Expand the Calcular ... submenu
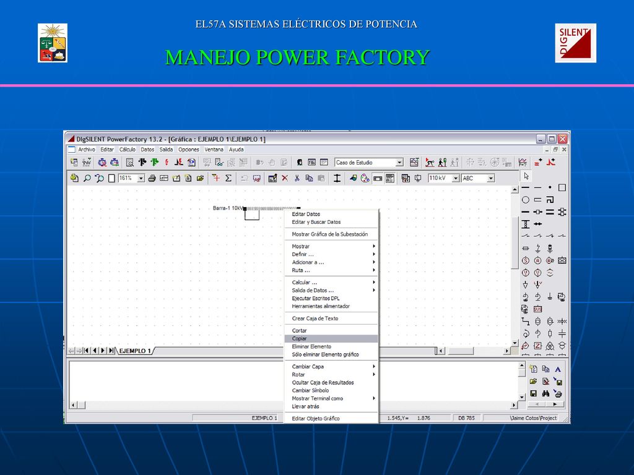 point(331,282)
